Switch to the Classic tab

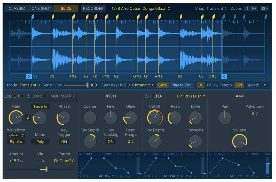point(17,8)
